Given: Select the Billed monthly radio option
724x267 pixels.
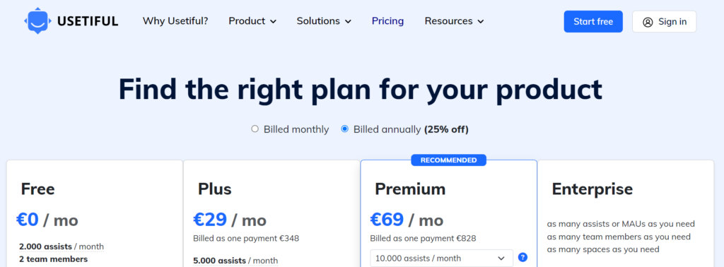Looking at the screenshot, I should [x=255, y=129].
